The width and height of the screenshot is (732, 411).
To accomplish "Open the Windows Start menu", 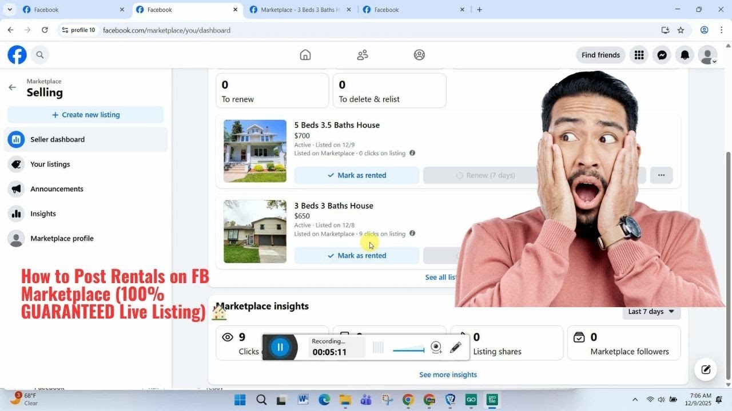I will point(240,400).
